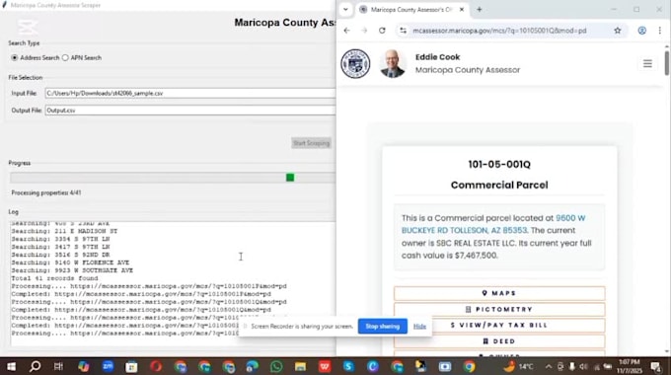Open the DEED button
Image resolution: width=671 pixels, height=375 pixels.
pyautogui.click(x=499, y=341)
